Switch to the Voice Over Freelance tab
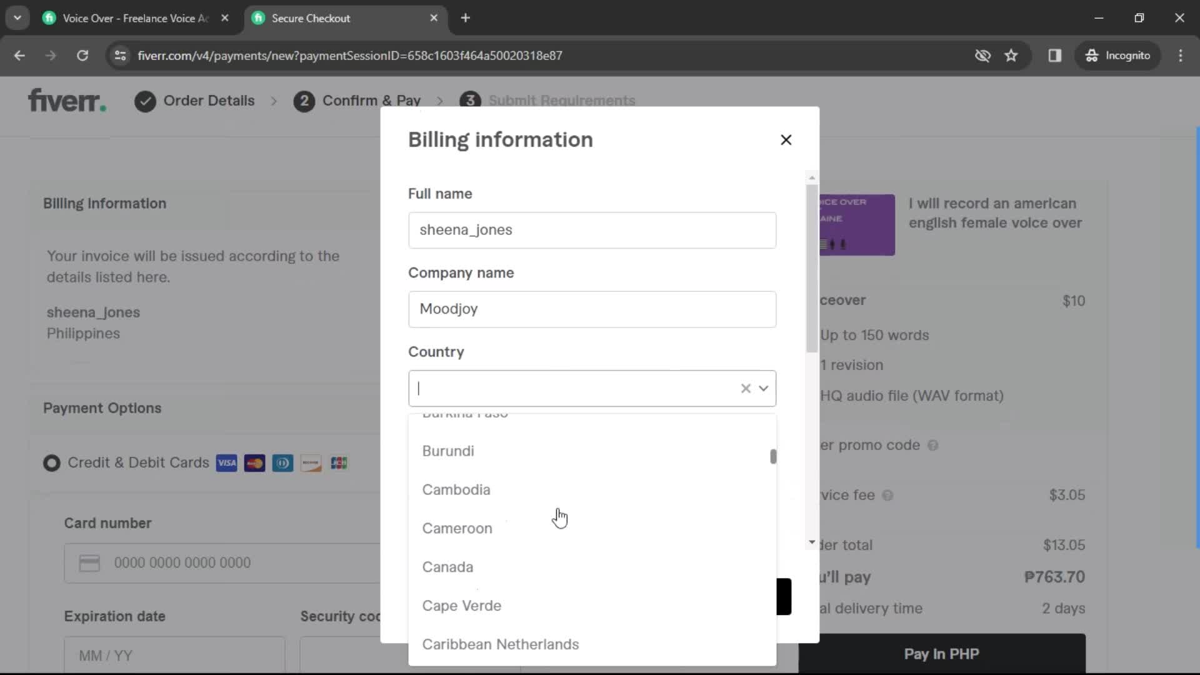This screenshot has height=675, width=1200. tap(136, 18)
